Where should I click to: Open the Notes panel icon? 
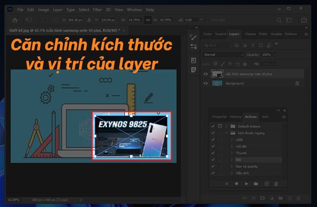click(x=193, y=70)
